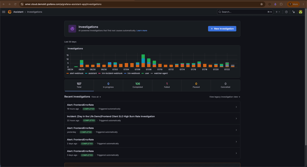The height and width of the screenshot is (167, 307).
Task: Go forward with the browser forward arrow
Action: (9, 4)
